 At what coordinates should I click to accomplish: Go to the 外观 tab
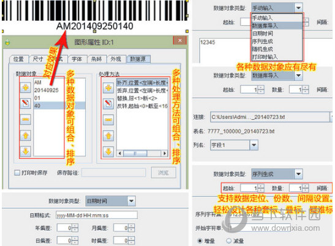pyautogui.click(x=116, y=59)
